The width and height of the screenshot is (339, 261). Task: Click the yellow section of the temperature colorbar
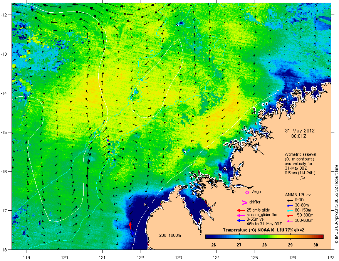[x=279, y=236]
